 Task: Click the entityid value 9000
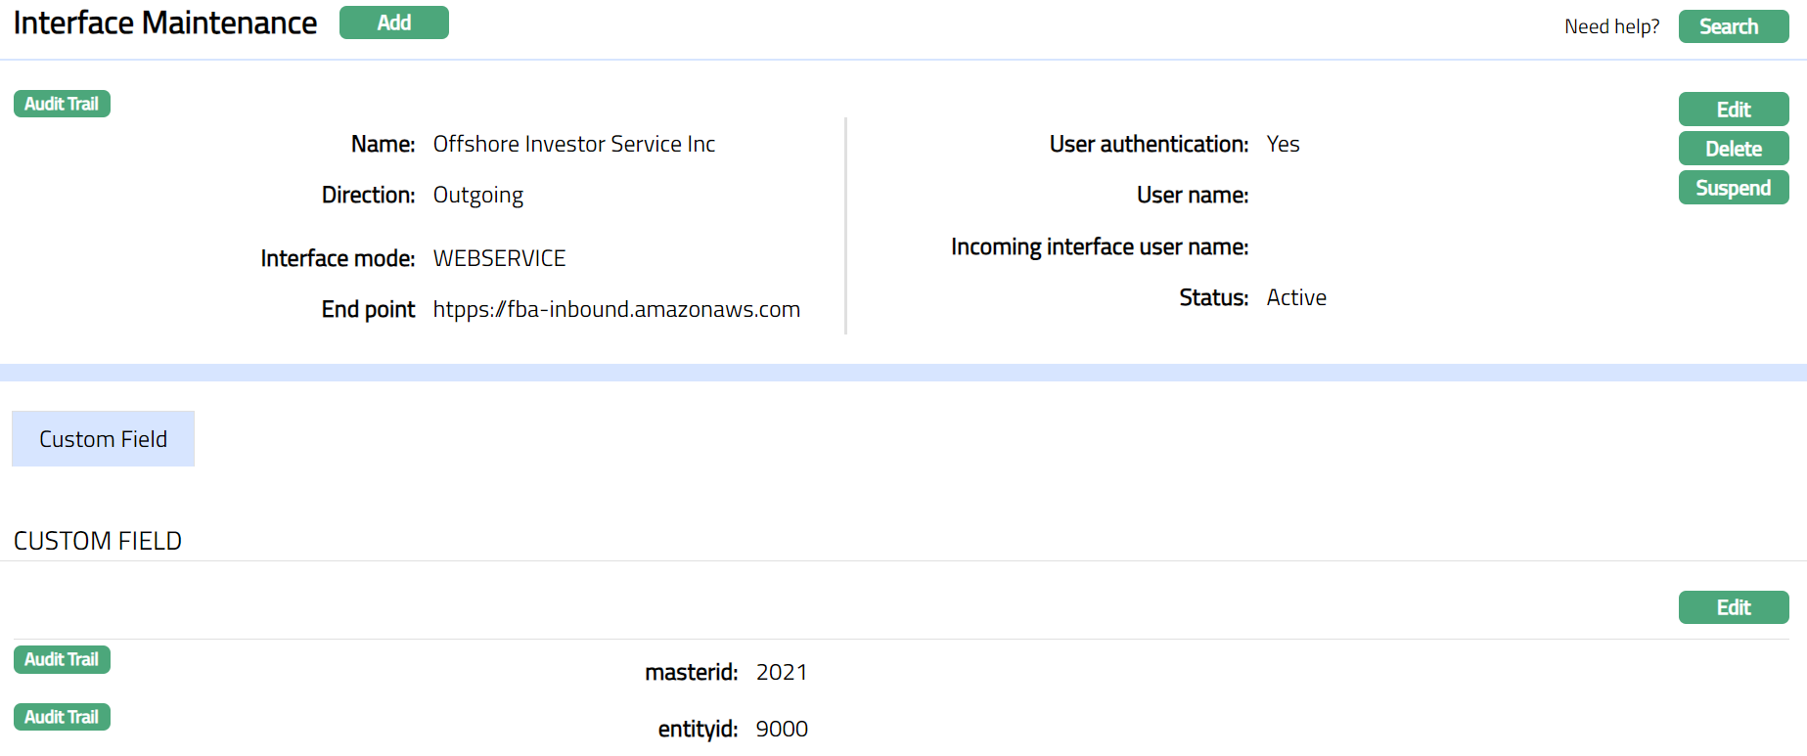pyautogui.click(x=782, y=729)
